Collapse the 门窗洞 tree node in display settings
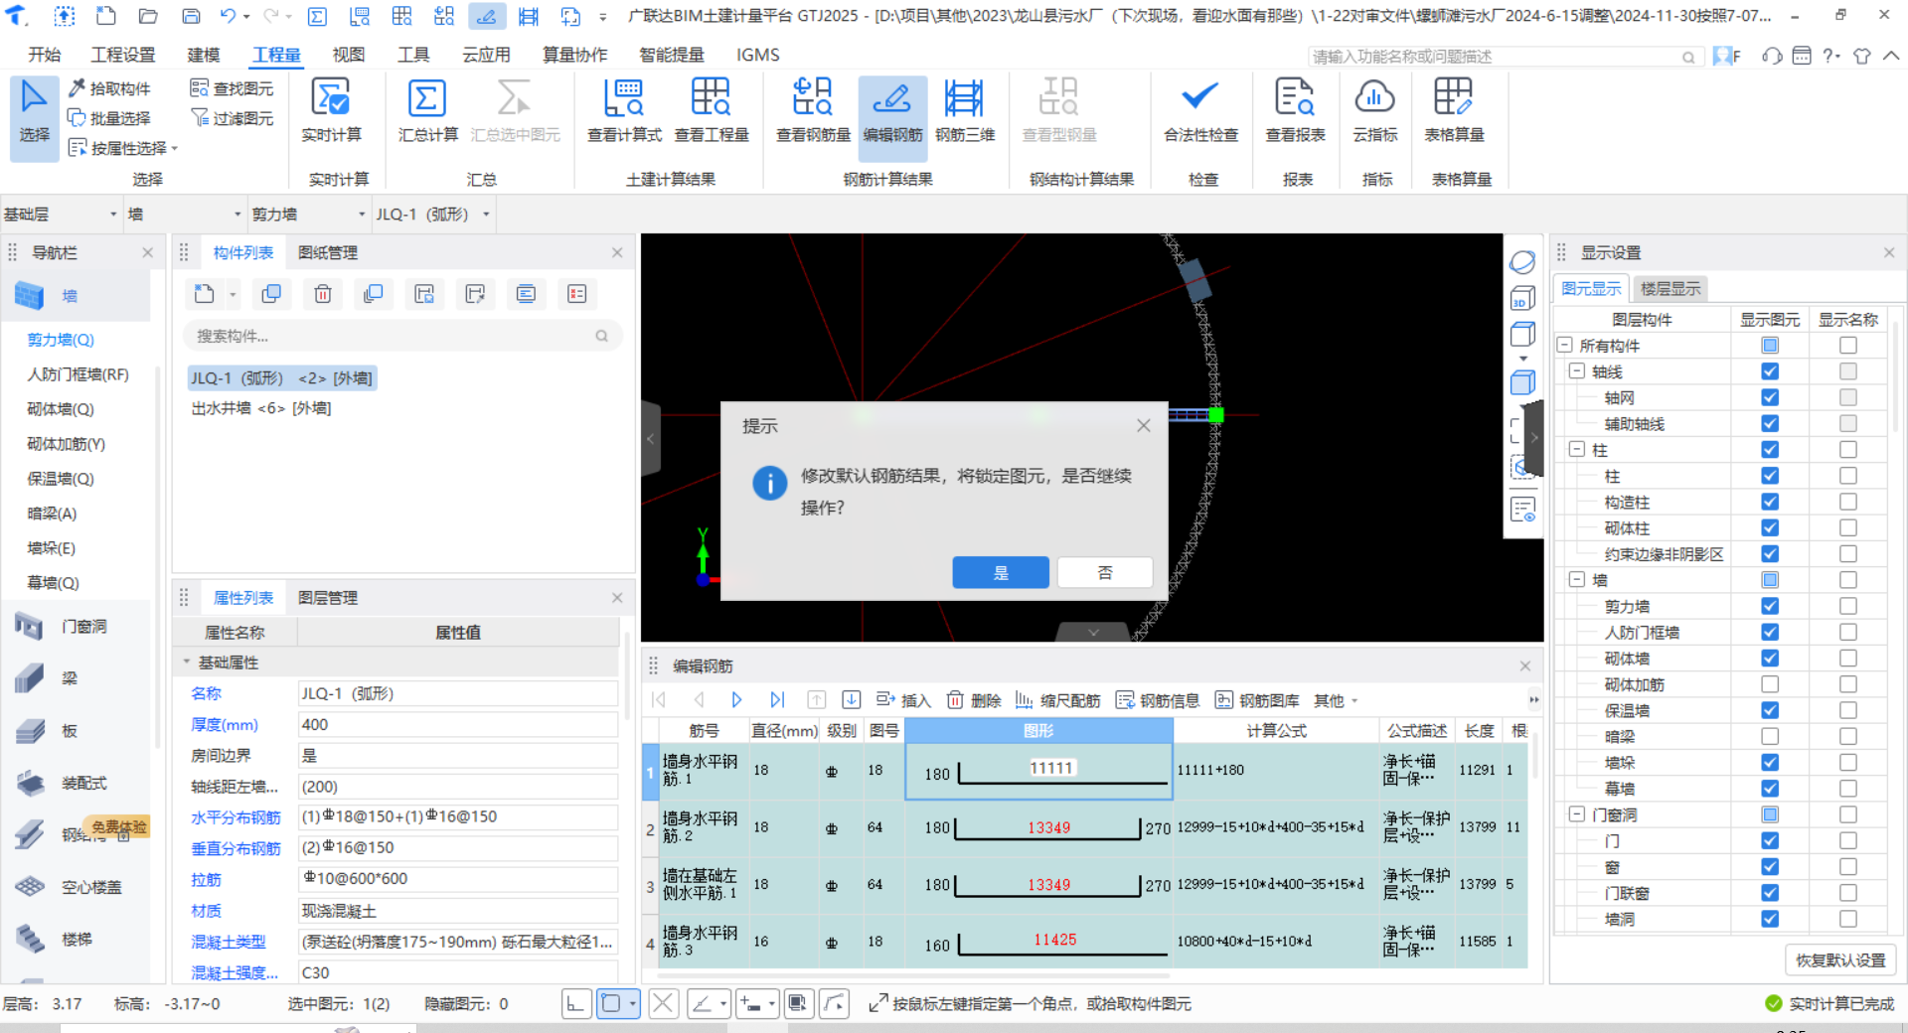Viewport: 1908px width, 1033px height. [1576, 814]
